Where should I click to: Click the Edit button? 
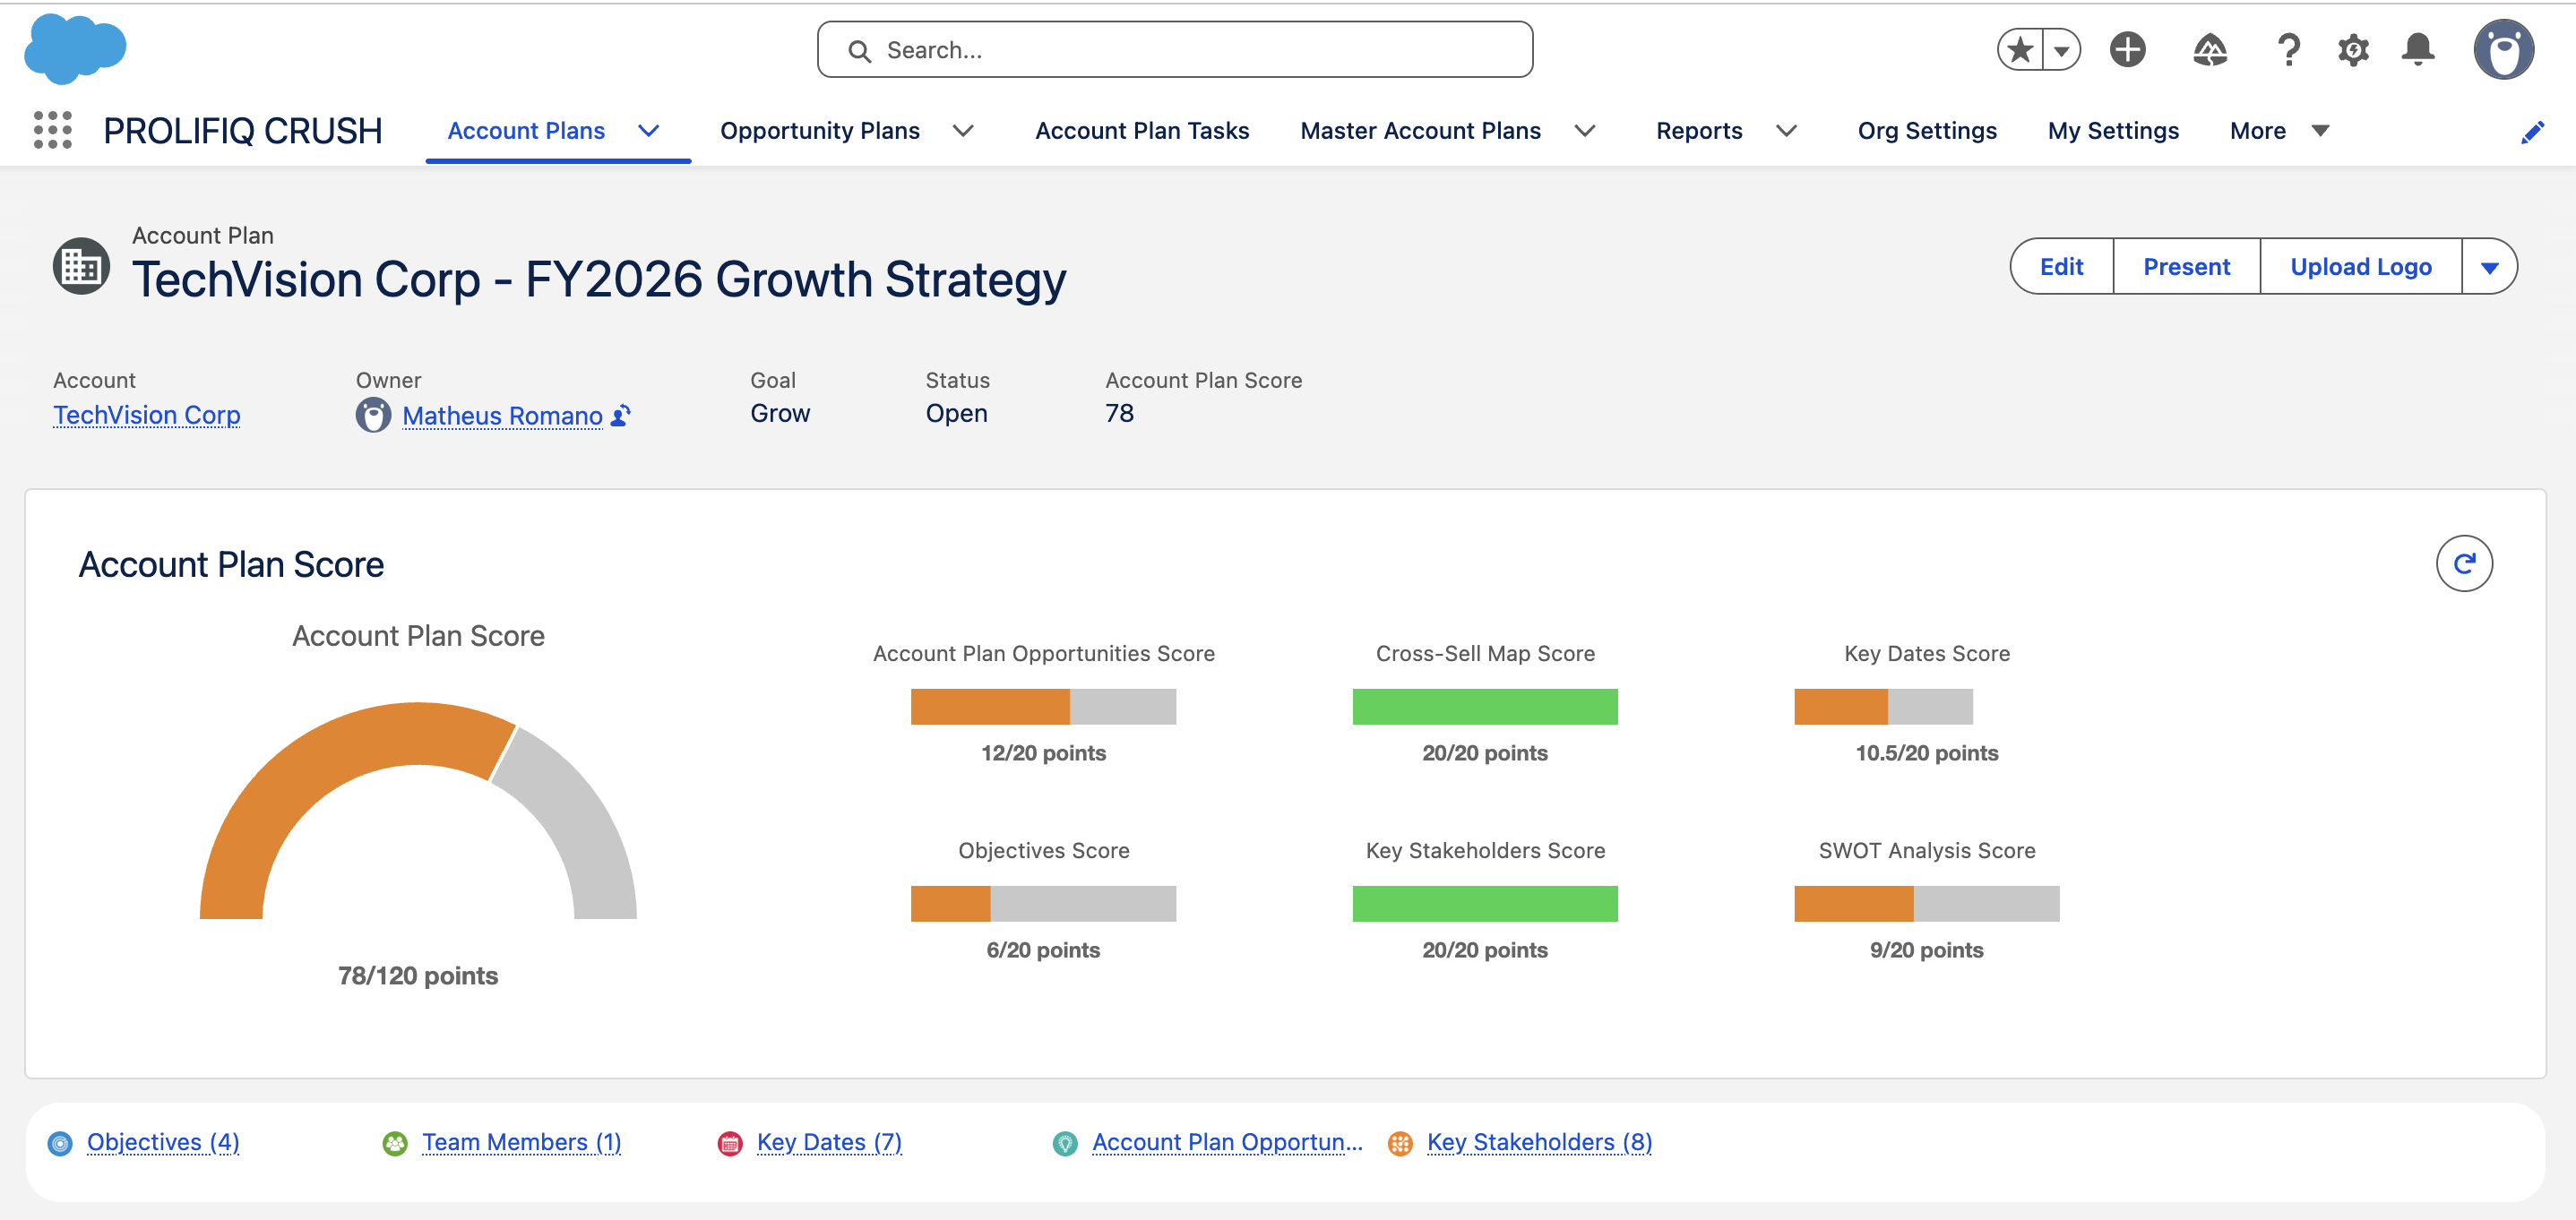coord(2061,267)
